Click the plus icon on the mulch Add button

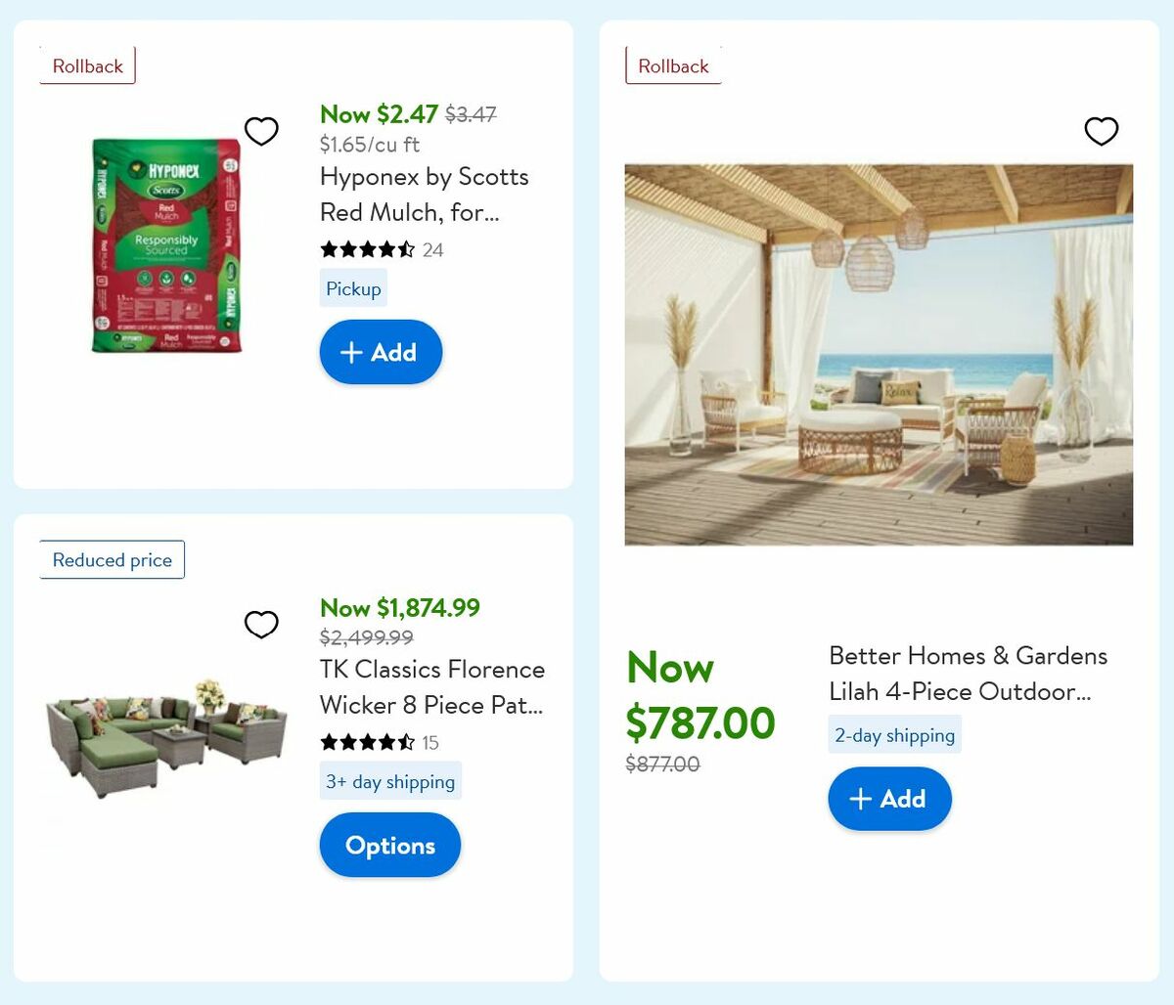tap(352, 352)
